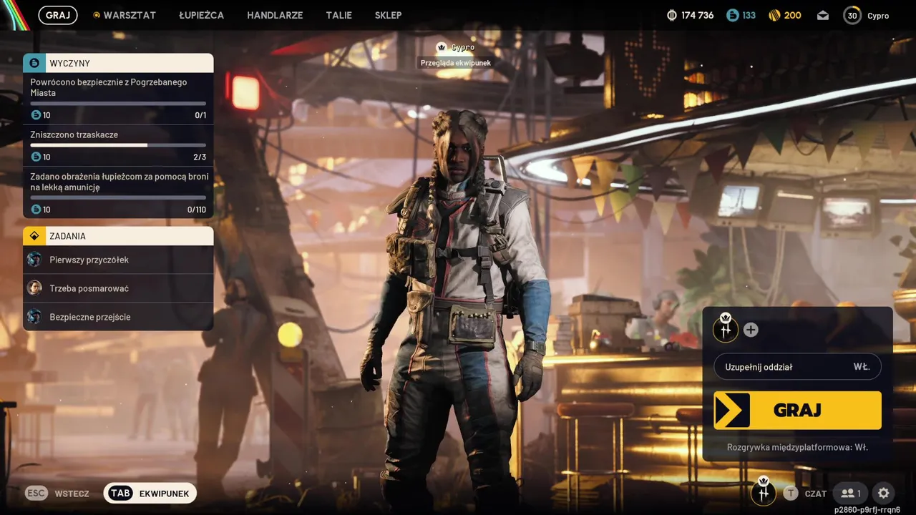Click the Zniszczono trzaskacze progress bar

pos(118,145)
